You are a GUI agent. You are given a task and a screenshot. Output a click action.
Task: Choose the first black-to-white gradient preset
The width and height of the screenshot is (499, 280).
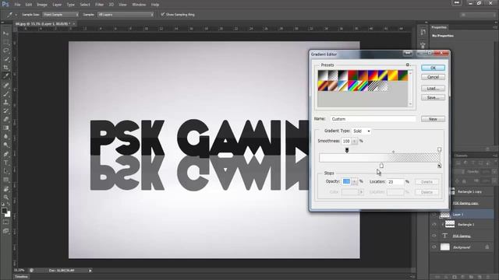coord(323,75)
